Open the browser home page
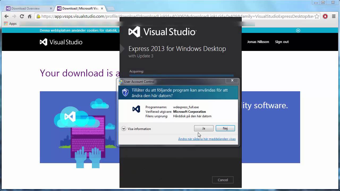 click(x=30, y=16)
